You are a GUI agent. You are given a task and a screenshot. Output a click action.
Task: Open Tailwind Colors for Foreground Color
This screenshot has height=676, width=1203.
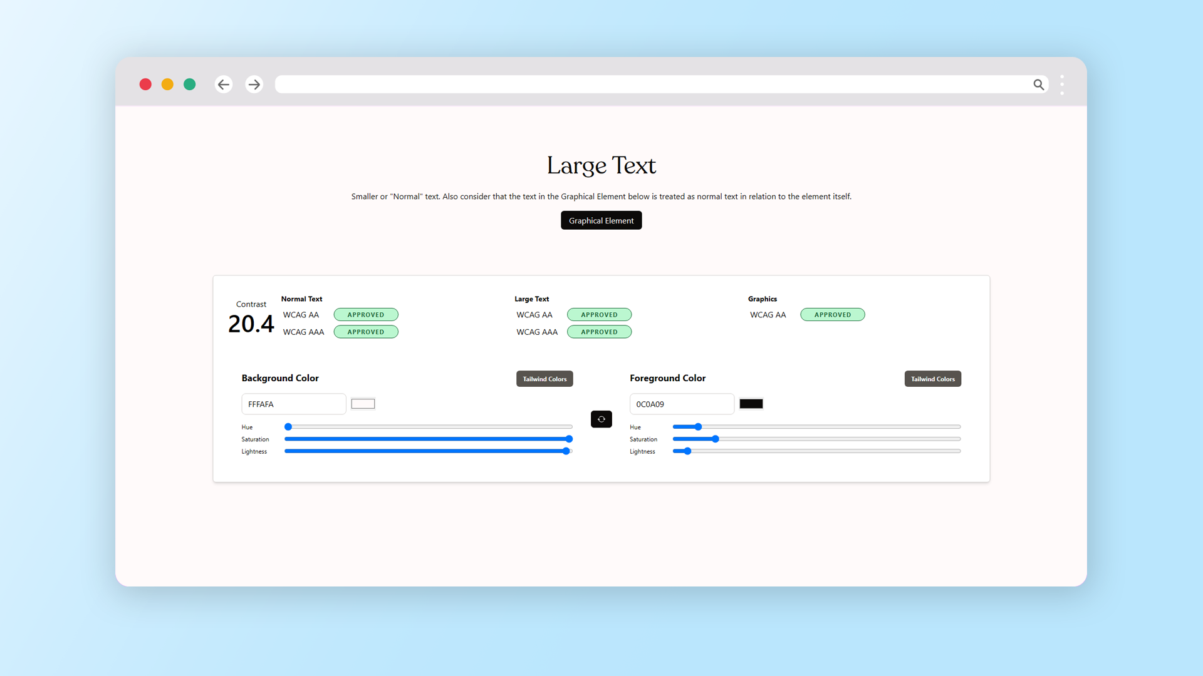coord(932,379)
